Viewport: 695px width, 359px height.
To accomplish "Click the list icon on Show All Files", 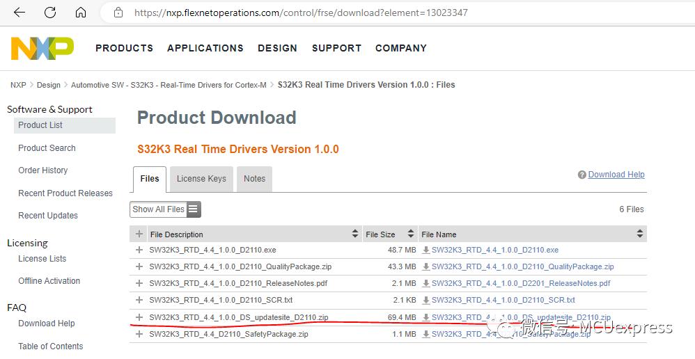I will 194,209.
